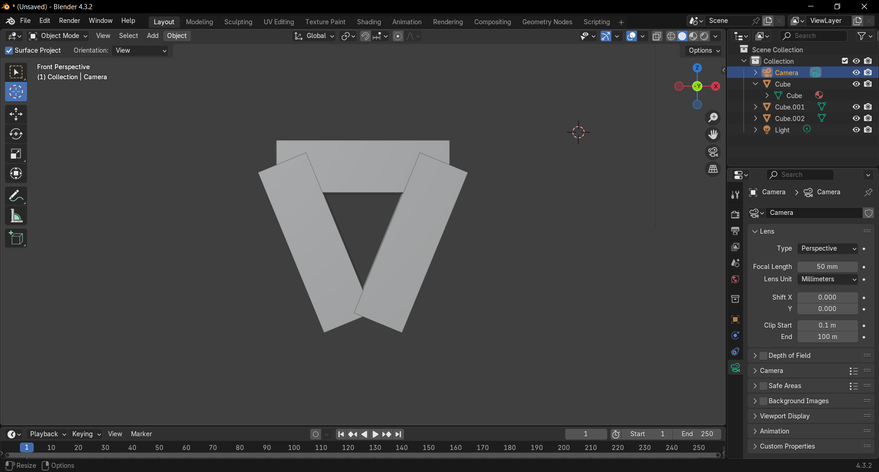Screen dimensions: 879x472
Task: Select the Rotate tool
Action: pos(16,134)
